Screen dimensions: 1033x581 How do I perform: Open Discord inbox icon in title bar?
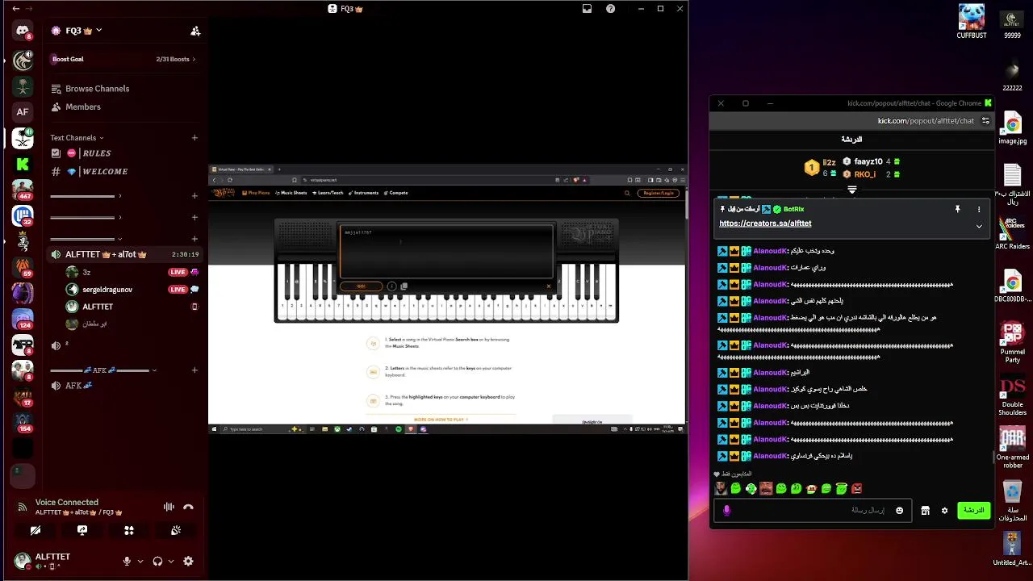tap(588, 9)
